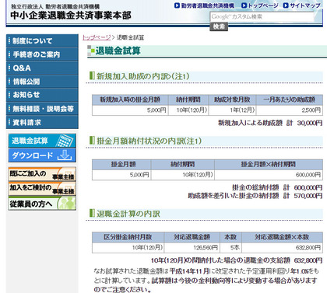
Task: Click the 2,500円 table cell
Action: 290,110
